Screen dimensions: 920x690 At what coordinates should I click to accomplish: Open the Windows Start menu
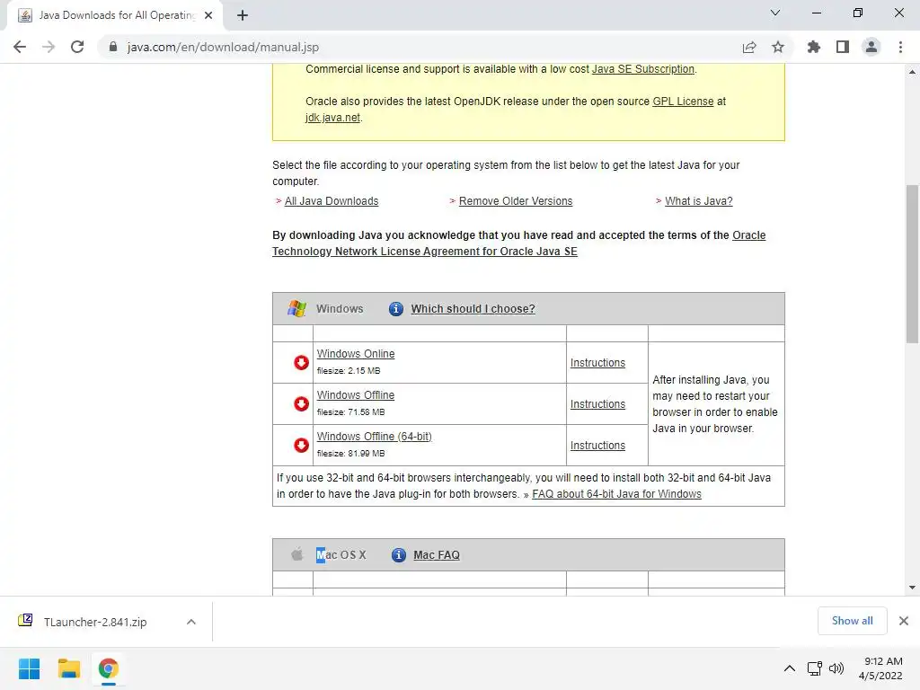tap(30, 668)
